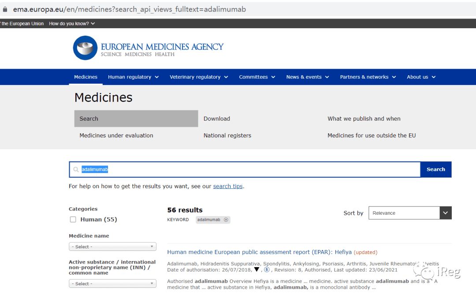This screenshot has width=476, height=294.
Task: Click the adalimumab search input field
Action: coord(245,169)
